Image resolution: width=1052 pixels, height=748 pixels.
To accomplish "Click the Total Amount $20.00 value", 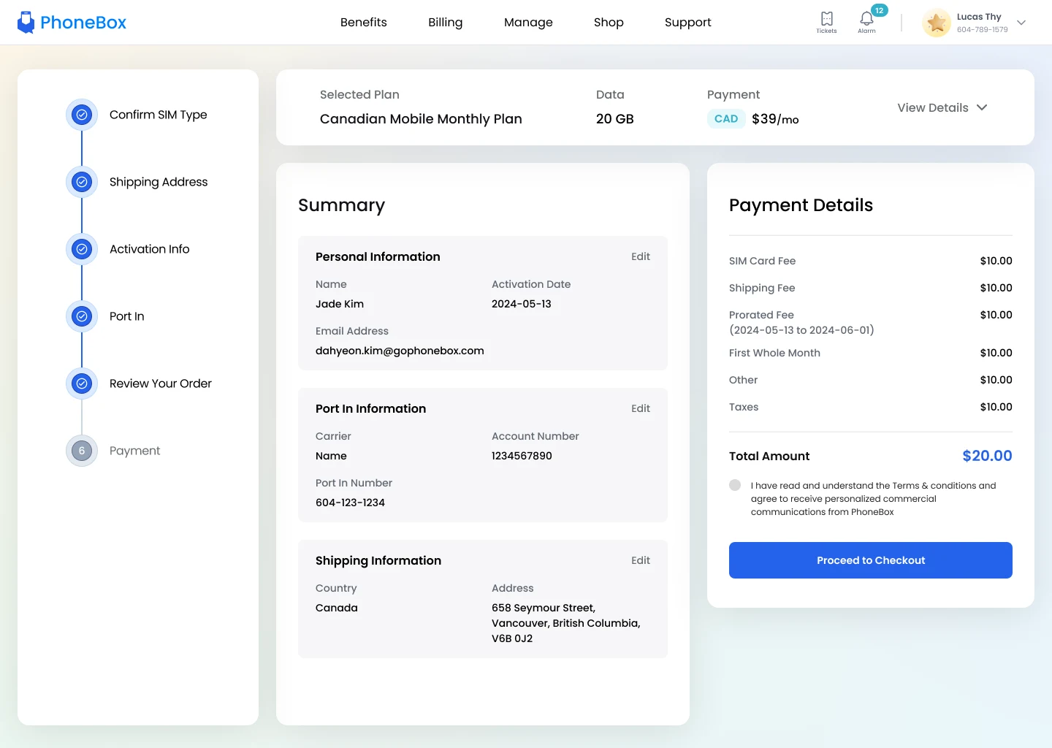I will (x=987, y=456).
